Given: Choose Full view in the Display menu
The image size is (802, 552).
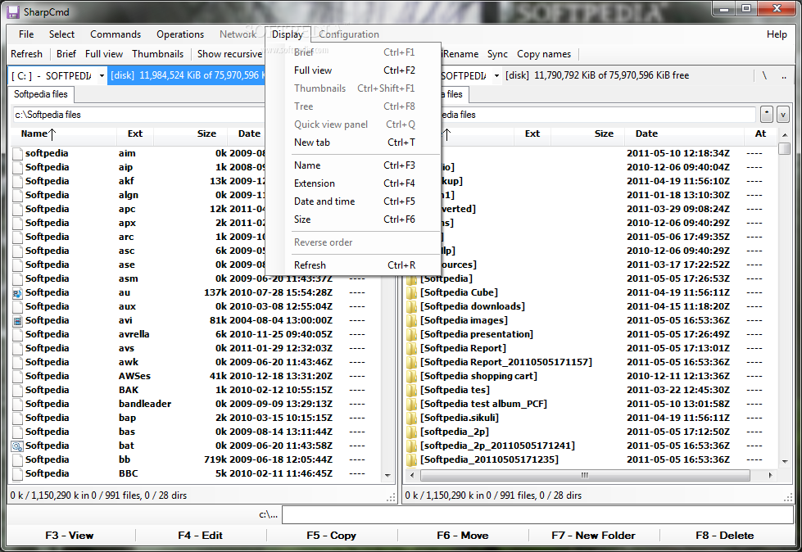Looking at the screenshot, I should click(353, 70).
